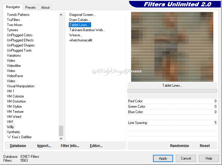
Task: Choose Weave... filter
Action: click(76, 35)
